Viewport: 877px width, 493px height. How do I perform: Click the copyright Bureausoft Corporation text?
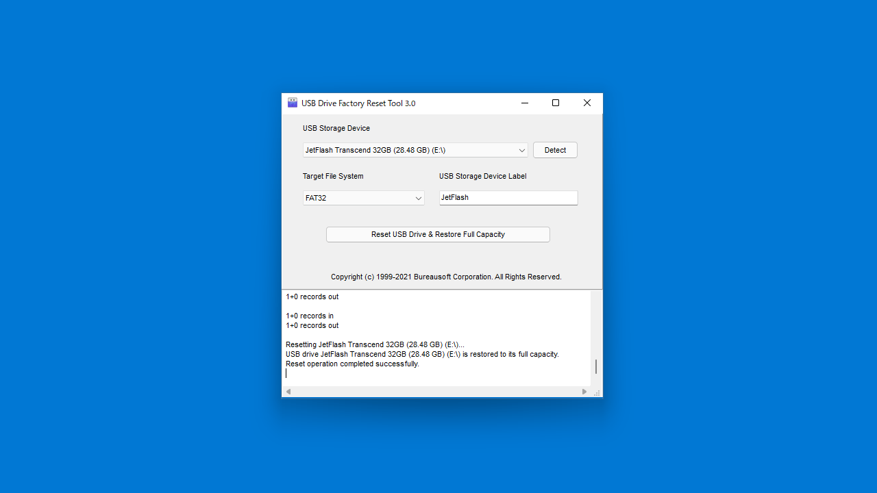click(x=446, y=277)
